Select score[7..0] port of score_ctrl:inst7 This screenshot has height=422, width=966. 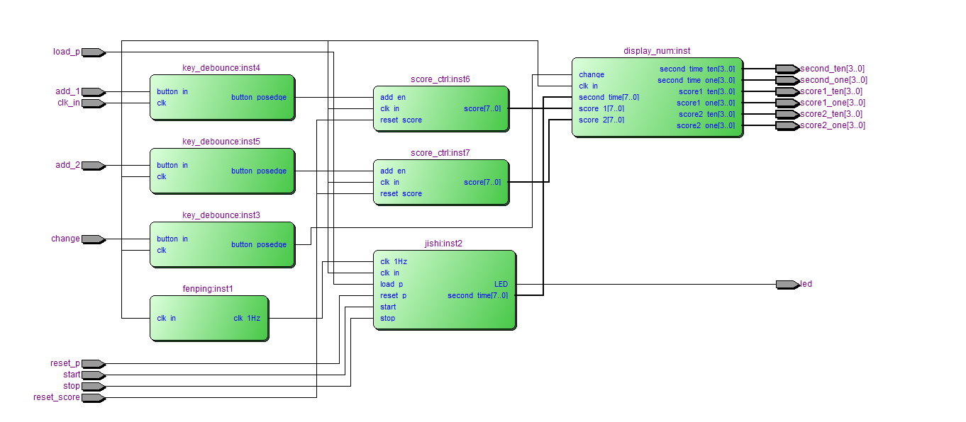(482, 183)
